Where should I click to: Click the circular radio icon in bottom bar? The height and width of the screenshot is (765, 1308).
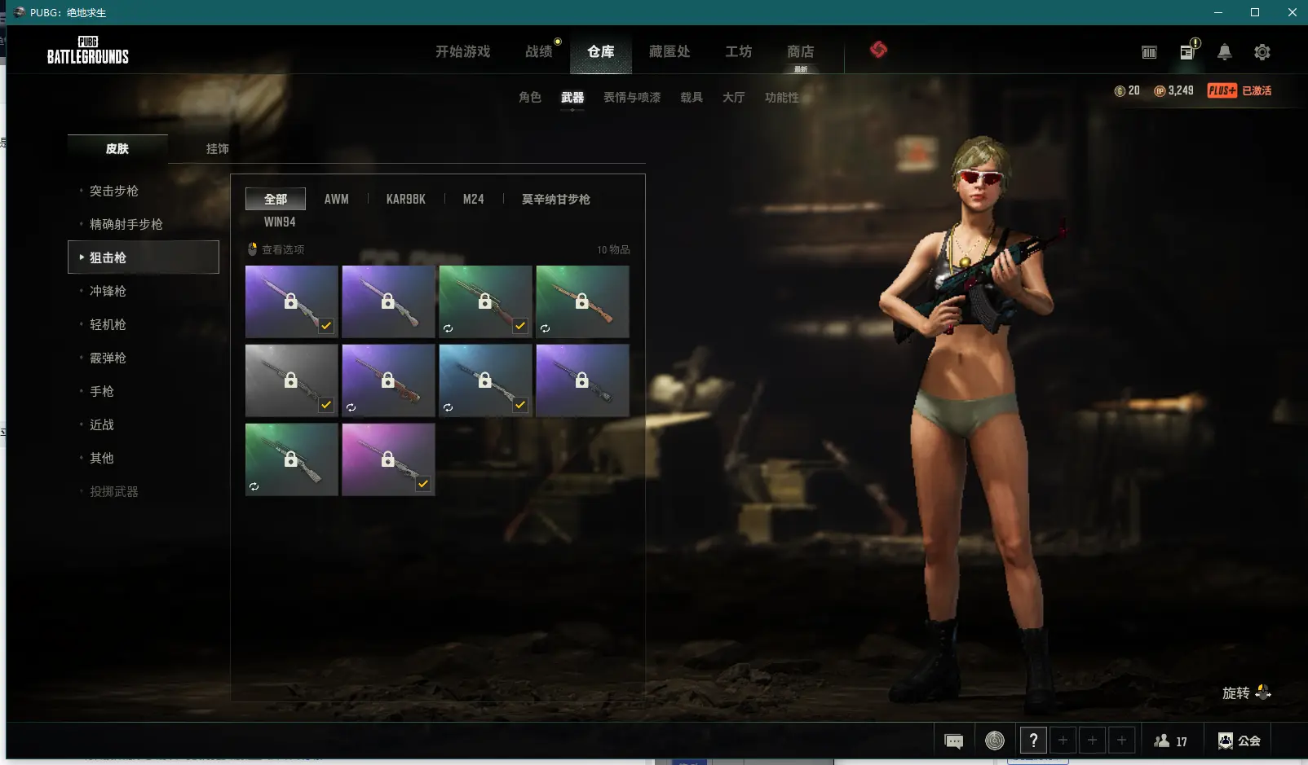995,741
